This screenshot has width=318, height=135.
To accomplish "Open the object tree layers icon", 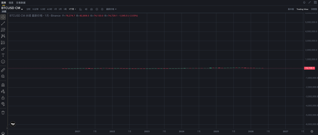I will 3,133.
